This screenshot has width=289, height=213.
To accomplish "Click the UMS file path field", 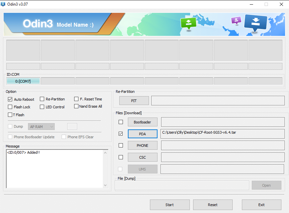I will click(222, 169).
